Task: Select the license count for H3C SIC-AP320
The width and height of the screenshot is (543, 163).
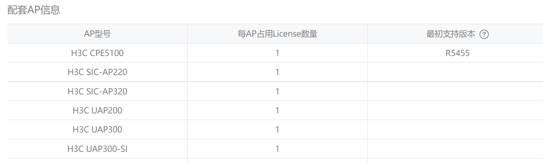Action: point(277,91)
